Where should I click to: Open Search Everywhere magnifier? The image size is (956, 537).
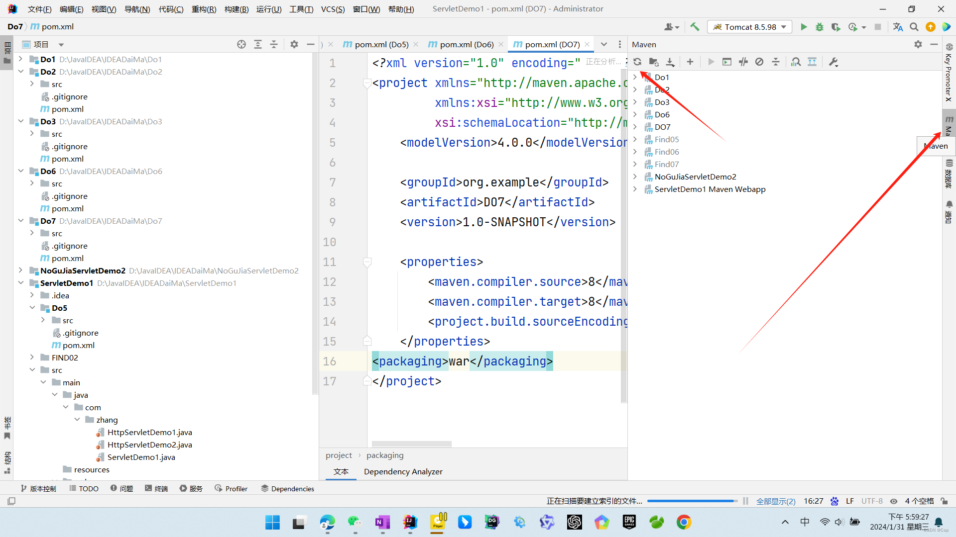pyautogui.click(x=914, y=27)
